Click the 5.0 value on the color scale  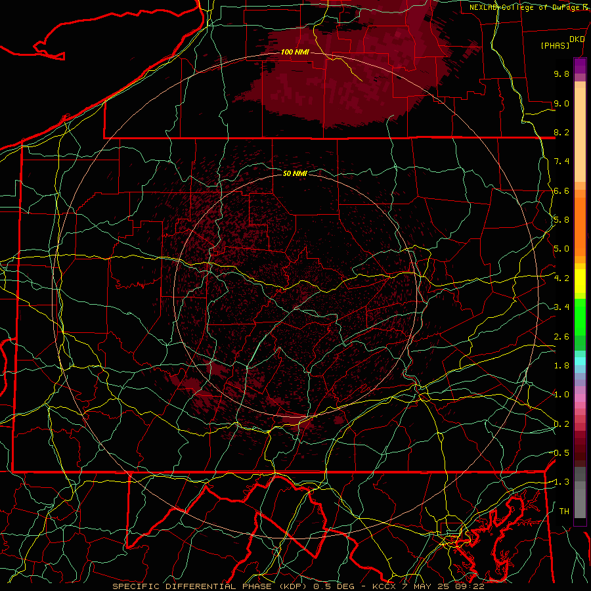pos(561,249)
